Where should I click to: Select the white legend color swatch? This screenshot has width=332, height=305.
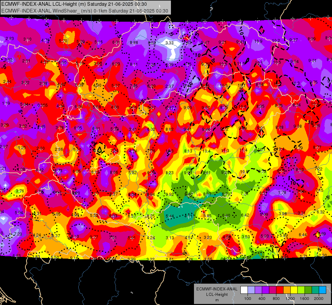coord(244,290)
